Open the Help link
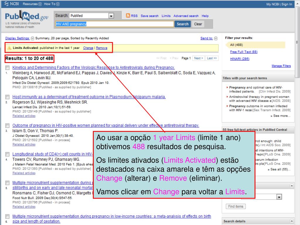 [205, 16]
